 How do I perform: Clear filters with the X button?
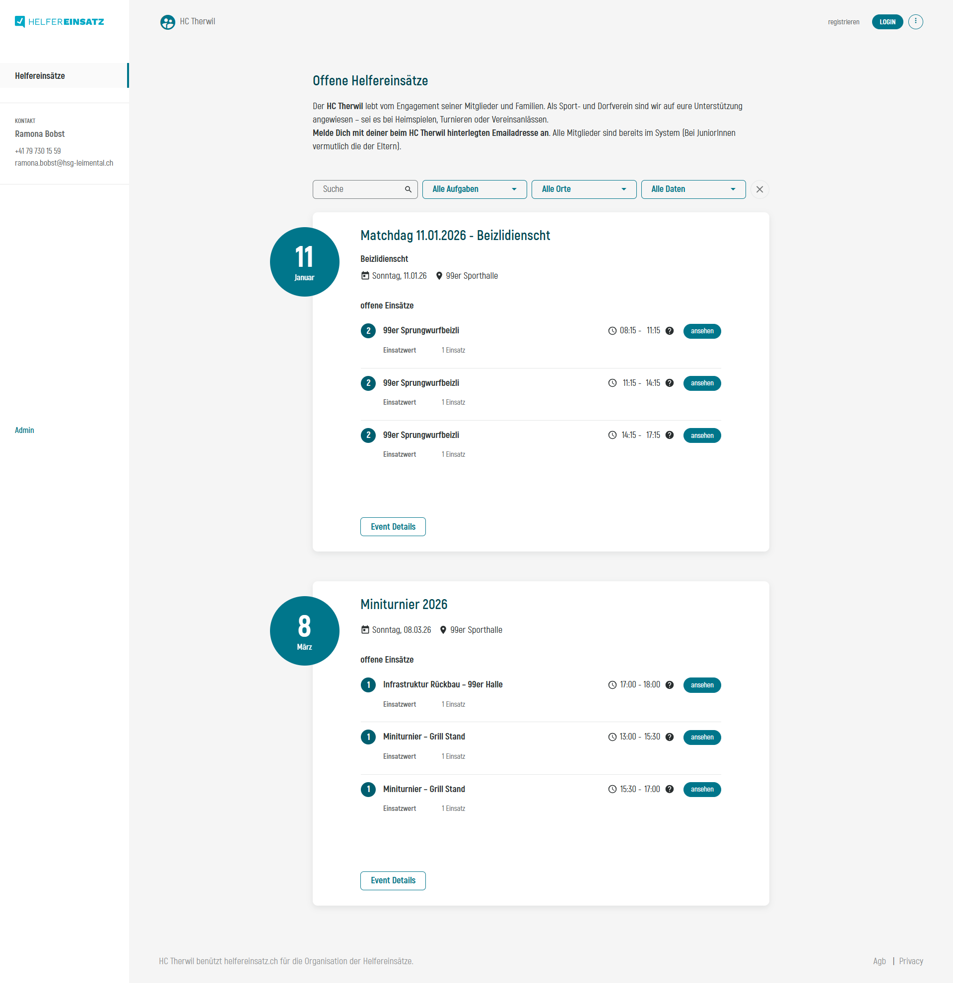(759, 189)
